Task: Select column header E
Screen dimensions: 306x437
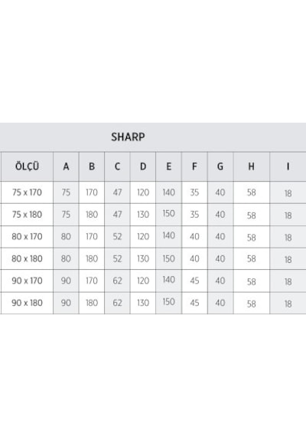Action: click(168, 166)
